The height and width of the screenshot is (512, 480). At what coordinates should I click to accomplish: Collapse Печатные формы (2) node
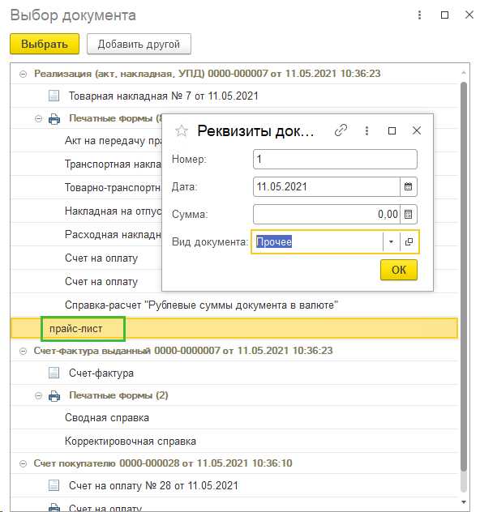point(39,396)
